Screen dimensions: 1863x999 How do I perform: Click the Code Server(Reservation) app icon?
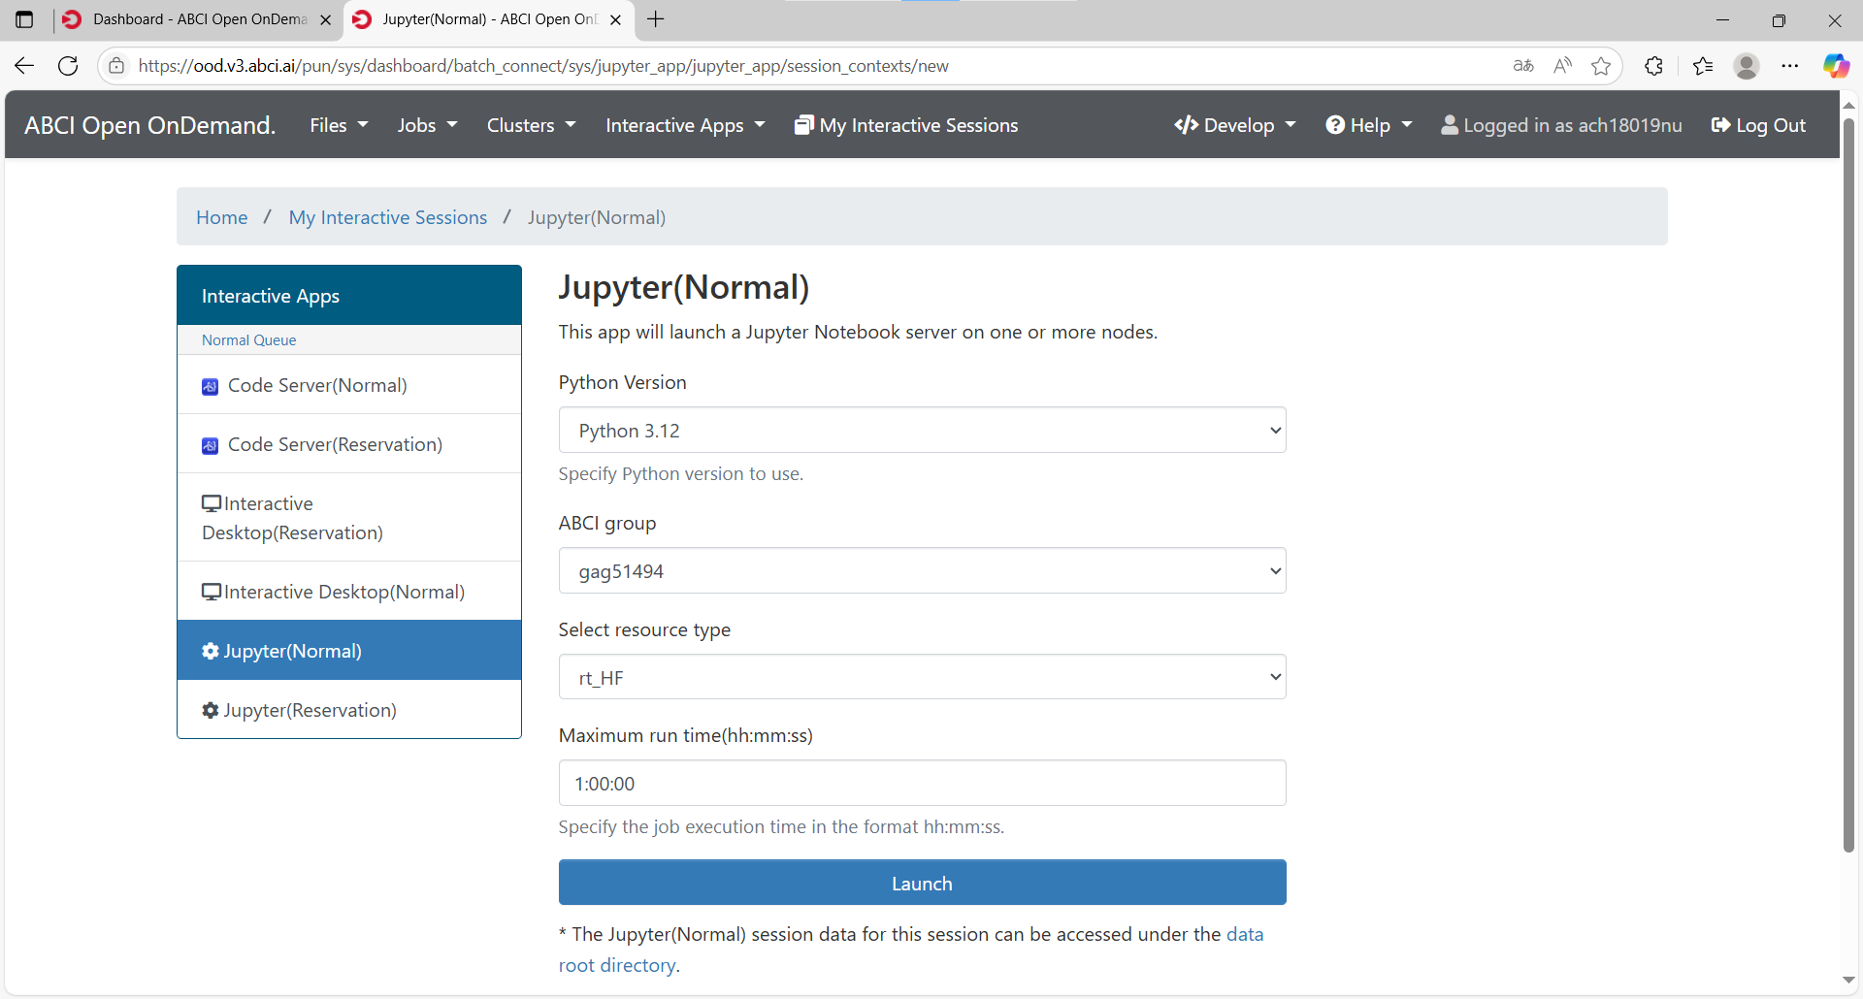(210, 446)
